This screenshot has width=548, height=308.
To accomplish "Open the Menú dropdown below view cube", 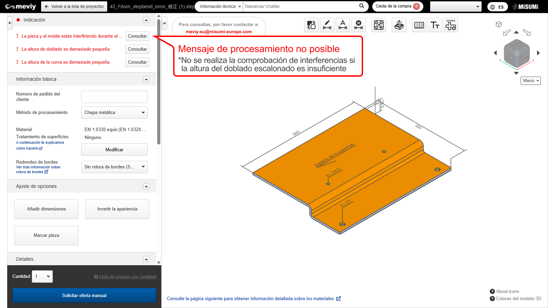I will tap(531, 81).
